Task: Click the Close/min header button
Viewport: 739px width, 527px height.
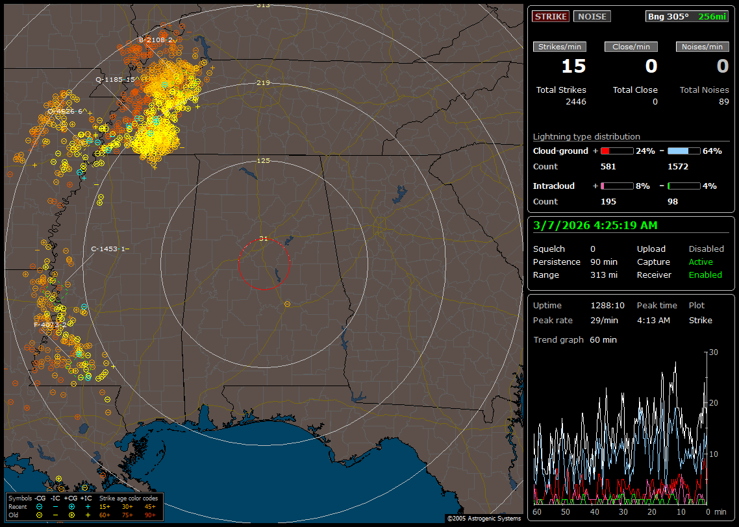Action: 631,47
